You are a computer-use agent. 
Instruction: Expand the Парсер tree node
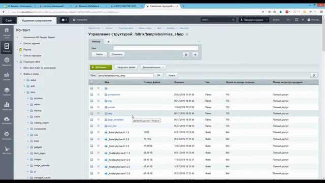17,50
